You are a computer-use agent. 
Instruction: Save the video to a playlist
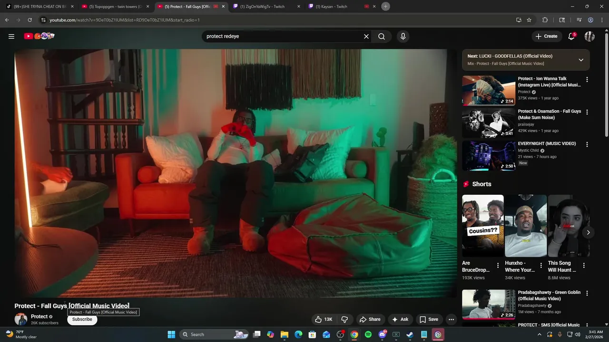pos(429,319)
